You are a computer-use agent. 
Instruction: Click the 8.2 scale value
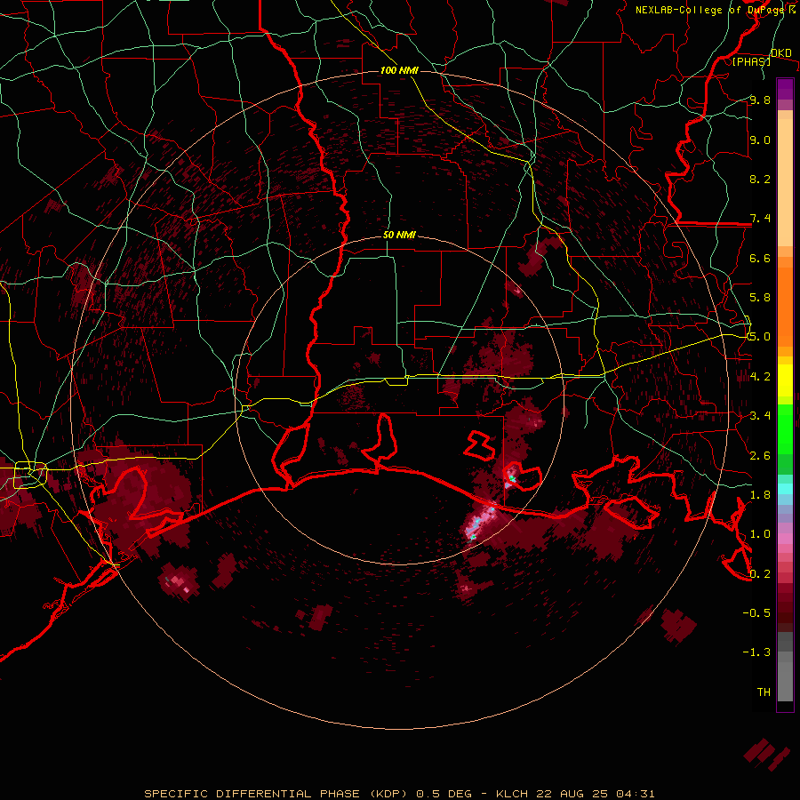(x=760, y=179)
